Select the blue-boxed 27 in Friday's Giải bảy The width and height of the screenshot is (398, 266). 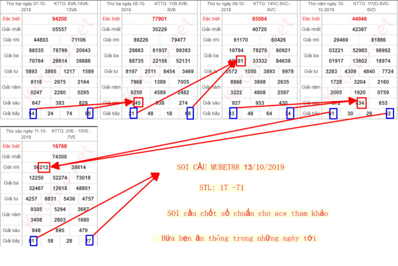90,241
